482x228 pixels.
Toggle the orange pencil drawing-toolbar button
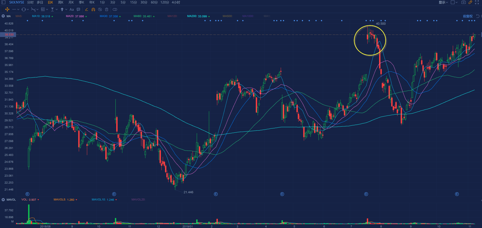pyautogui.click(x=470, y=2)
